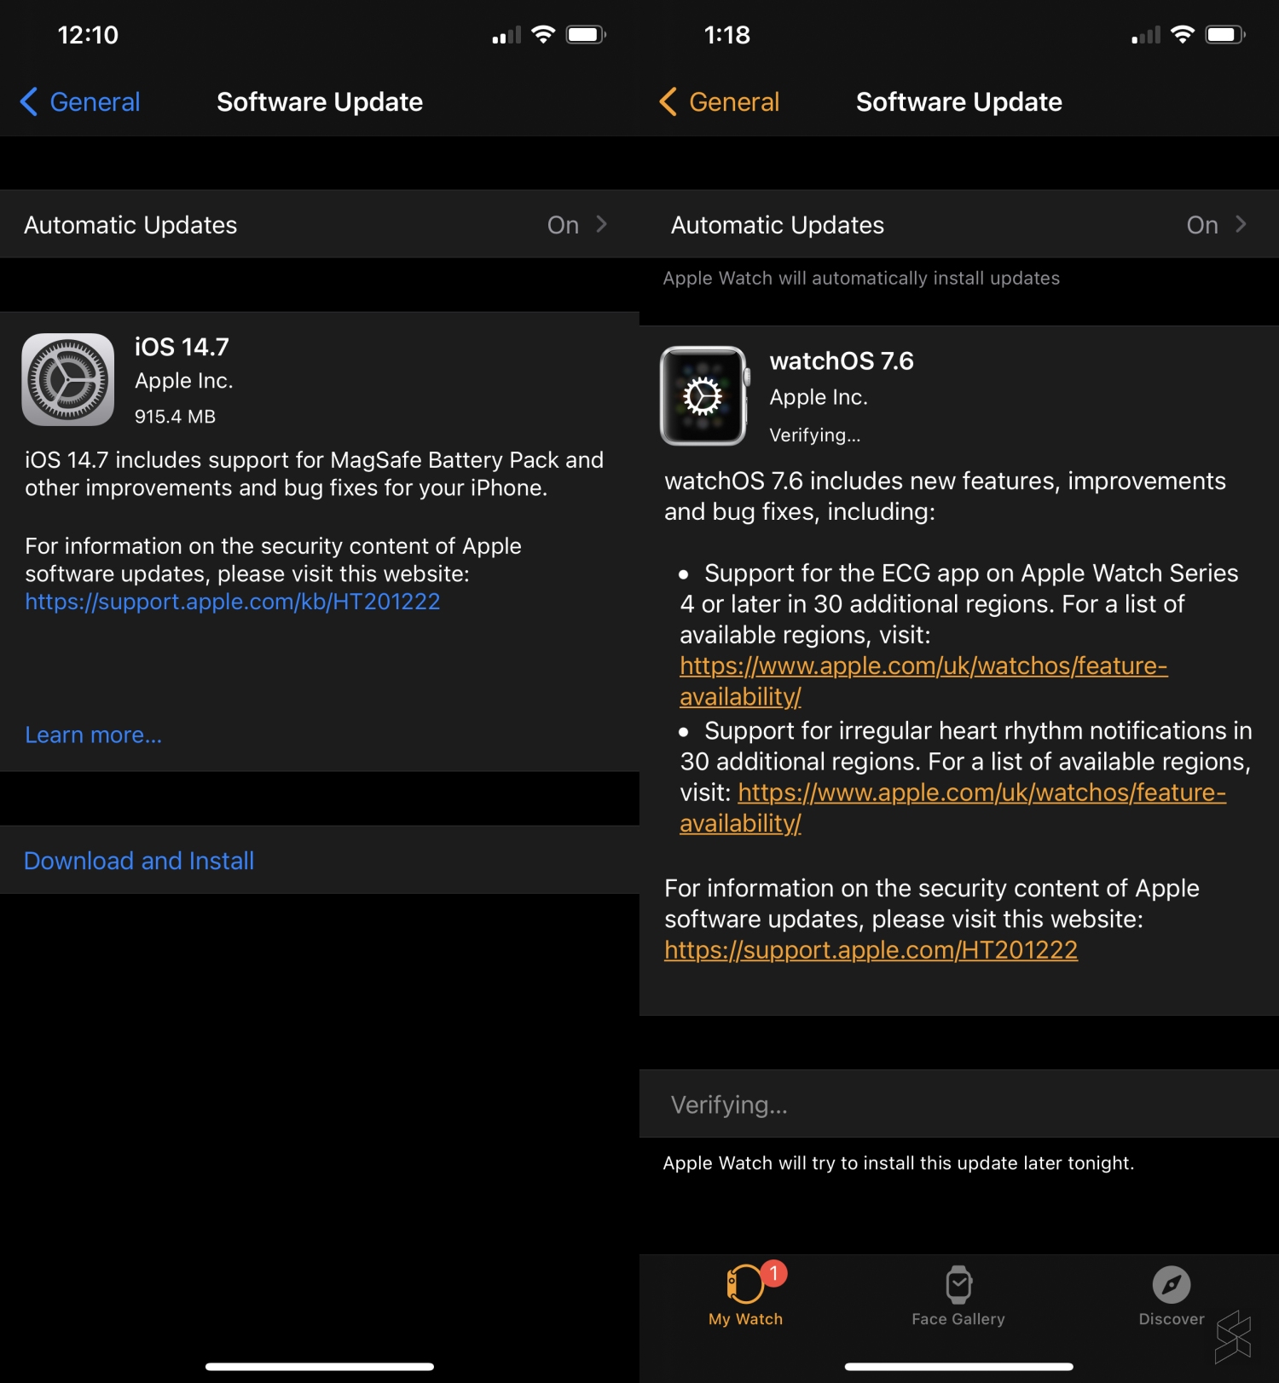Viewport: 1279px width, 1383px height.
Task: Tap the watchOS 7.6 title text
Action: coord(842,361)
